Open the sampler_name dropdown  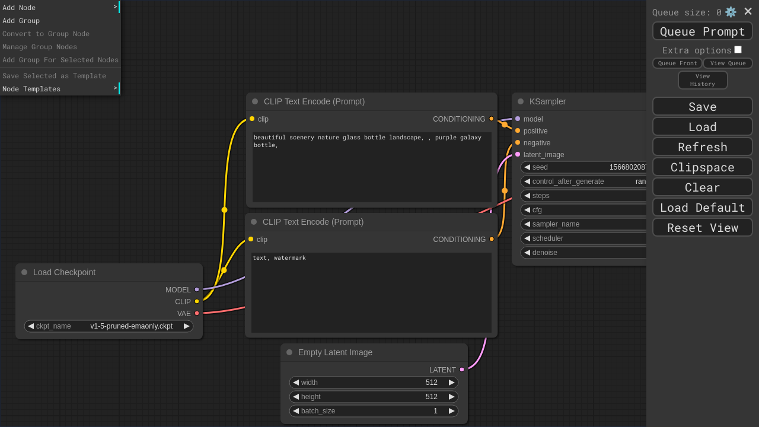point(584,224)
